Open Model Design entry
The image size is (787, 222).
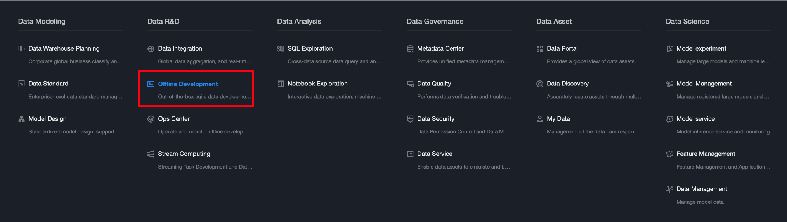click(47, 119)
